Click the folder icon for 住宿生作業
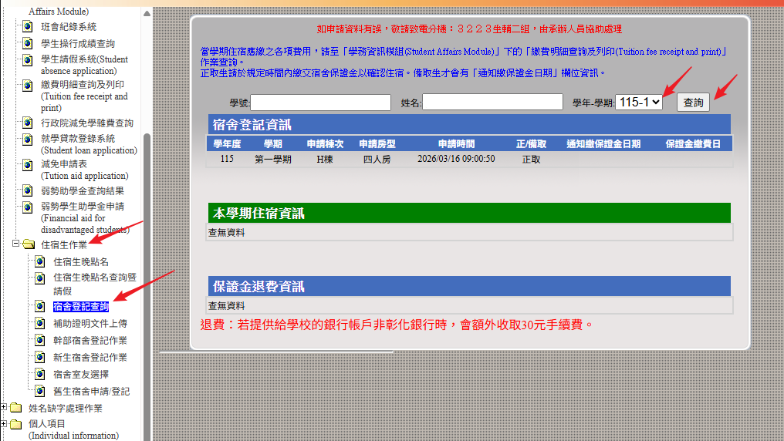784x441 pixels. pos(29,245)
